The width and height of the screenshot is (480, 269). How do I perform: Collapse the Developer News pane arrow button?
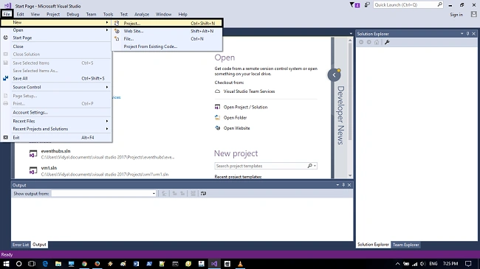(334, 75)
